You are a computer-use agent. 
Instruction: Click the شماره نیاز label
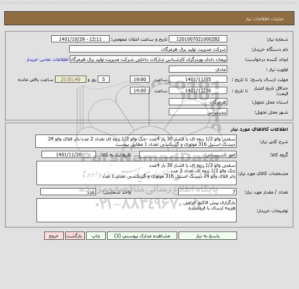pos(277,39)
